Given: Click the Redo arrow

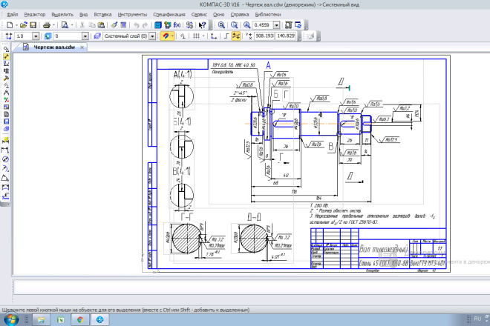Looking at the screenshot, I should pos(146,25).
